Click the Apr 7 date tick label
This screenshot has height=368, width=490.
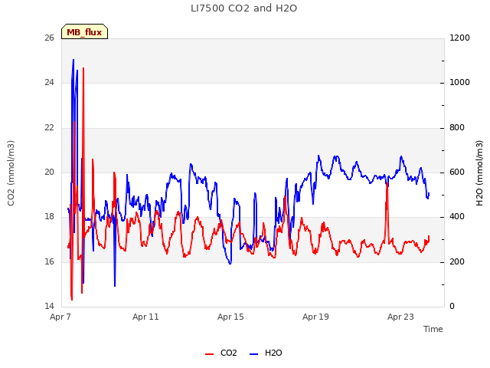[x=60, y=317]
